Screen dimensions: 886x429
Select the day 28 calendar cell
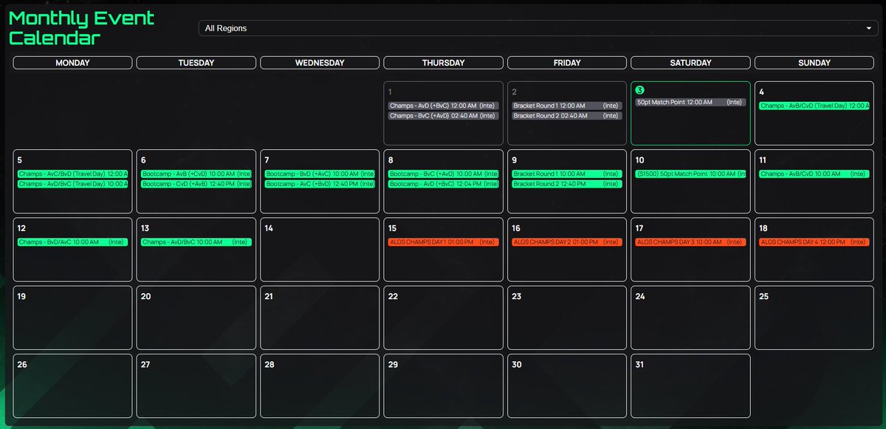[x=320, y=385]
